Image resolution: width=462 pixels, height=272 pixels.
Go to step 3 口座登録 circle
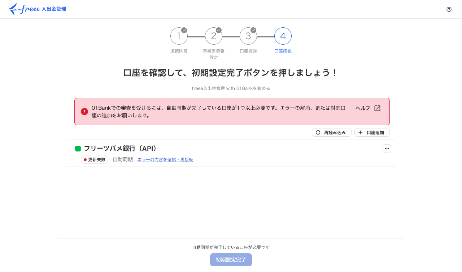coord(248,36)
